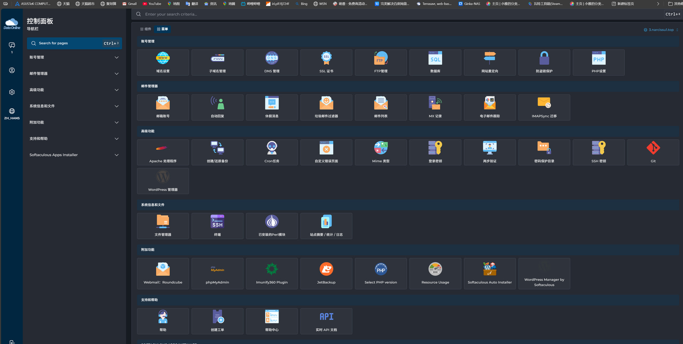Switch to the 菜单 view tab

point(163,29)
